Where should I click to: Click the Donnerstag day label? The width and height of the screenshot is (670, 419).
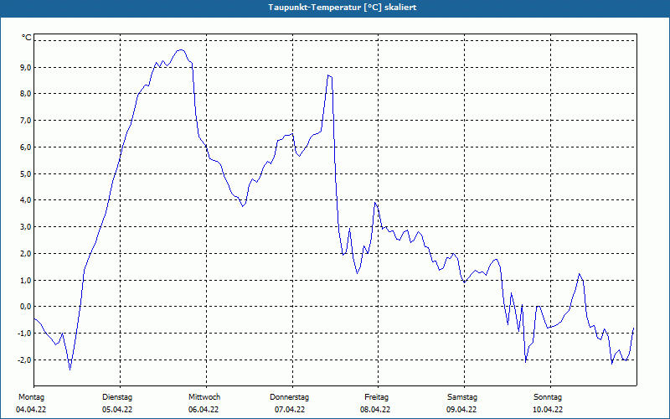click(289, 397)
